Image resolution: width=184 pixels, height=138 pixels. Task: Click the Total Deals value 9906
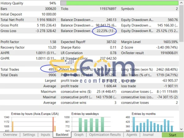[52, 75]
